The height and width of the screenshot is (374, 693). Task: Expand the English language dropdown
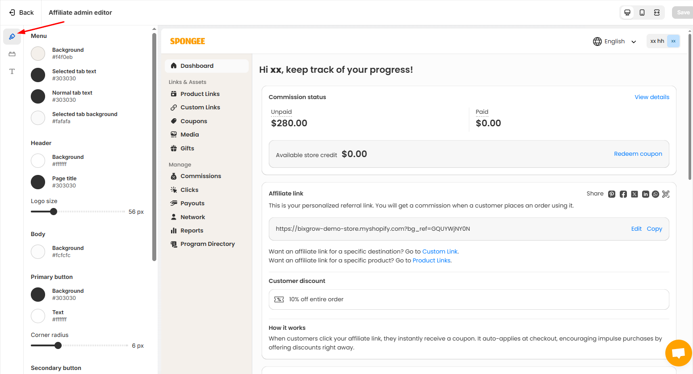pos(614,42)
